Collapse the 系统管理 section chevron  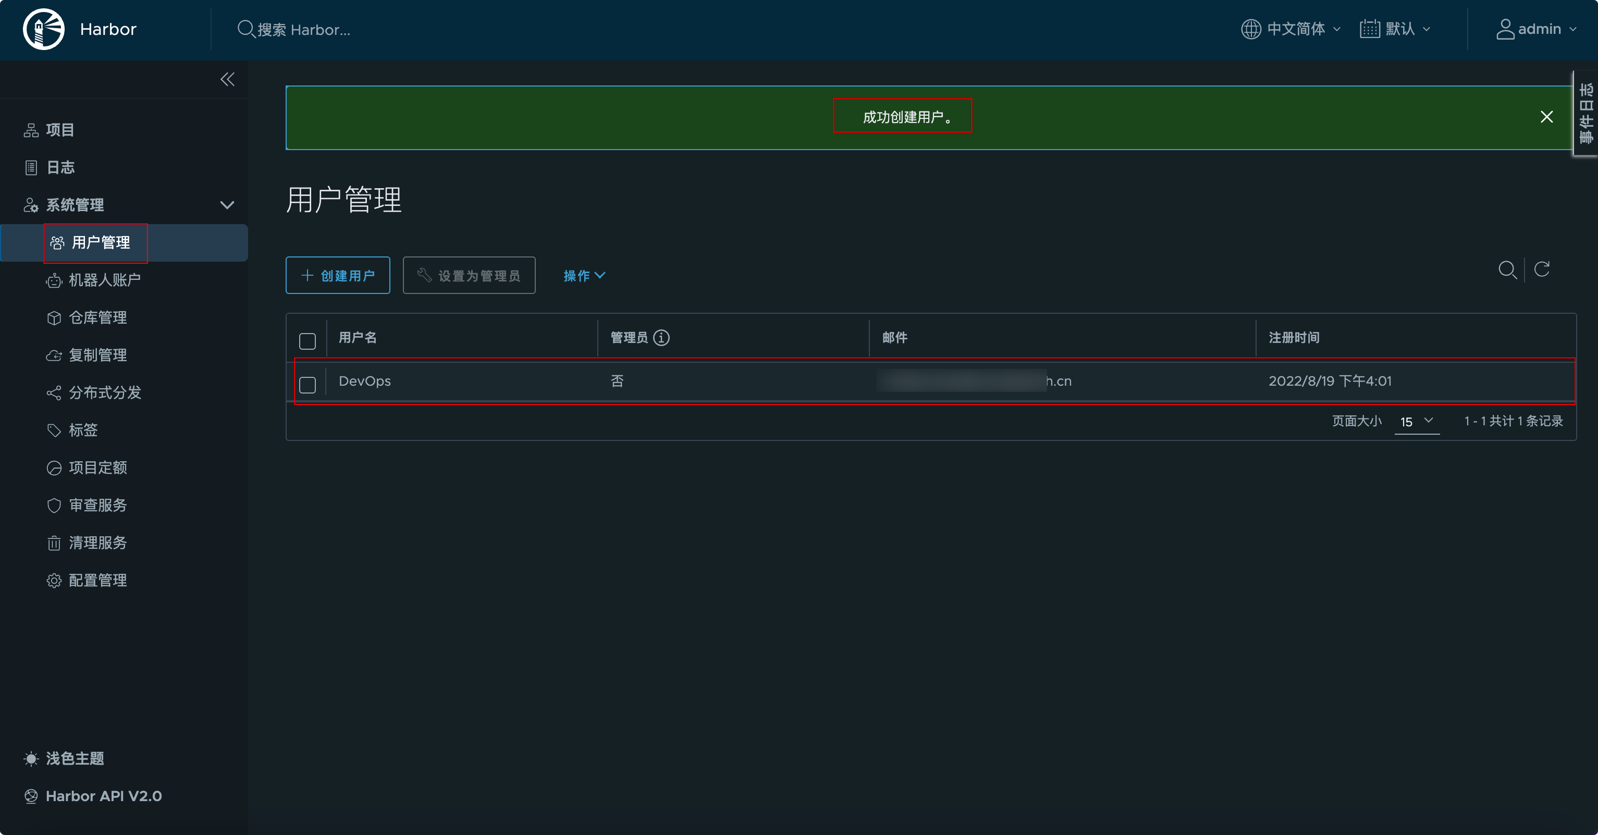(227, 205)
